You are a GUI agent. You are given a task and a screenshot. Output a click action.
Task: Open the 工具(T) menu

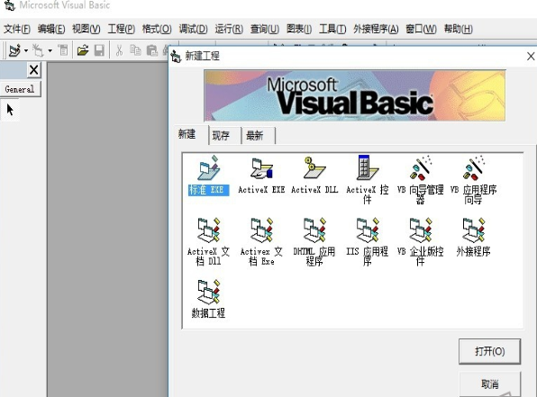coord(332,29)
